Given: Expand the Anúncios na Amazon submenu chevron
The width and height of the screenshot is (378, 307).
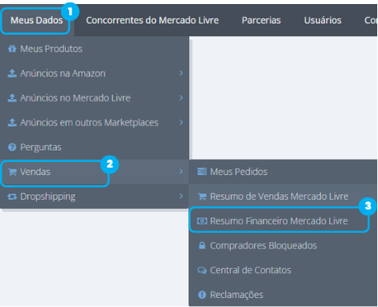Looking at the screenshot, I should pyautogui.click(x=181, y=73).
